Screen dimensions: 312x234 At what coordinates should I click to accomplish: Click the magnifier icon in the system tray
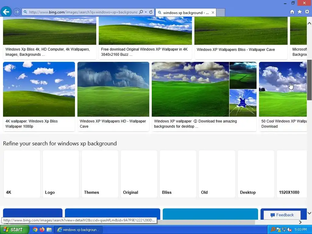(x=273, y=229)
